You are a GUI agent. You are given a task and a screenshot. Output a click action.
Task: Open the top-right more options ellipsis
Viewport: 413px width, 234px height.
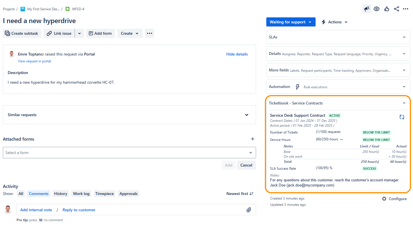406,9
